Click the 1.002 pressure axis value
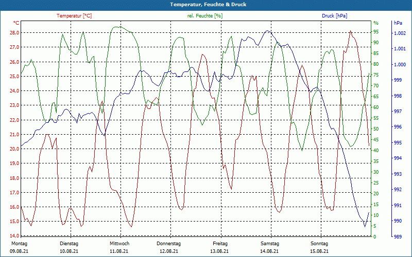 click(x=400, y=33)
